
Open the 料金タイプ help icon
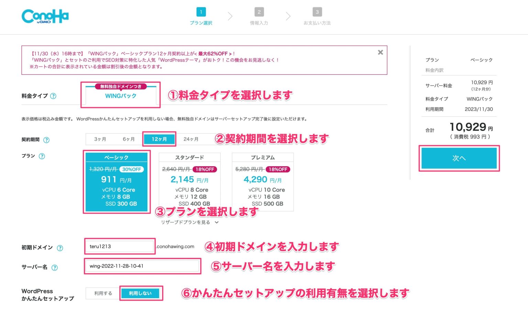click(53, 96)
